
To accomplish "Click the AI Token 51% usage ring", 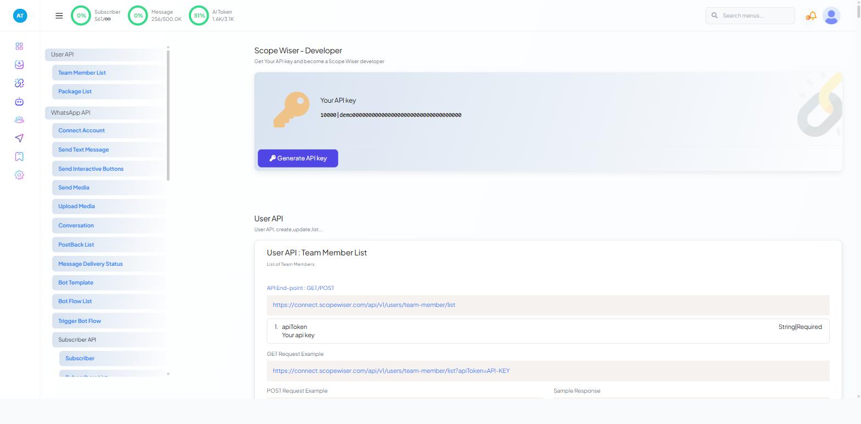I will [199, 15].
